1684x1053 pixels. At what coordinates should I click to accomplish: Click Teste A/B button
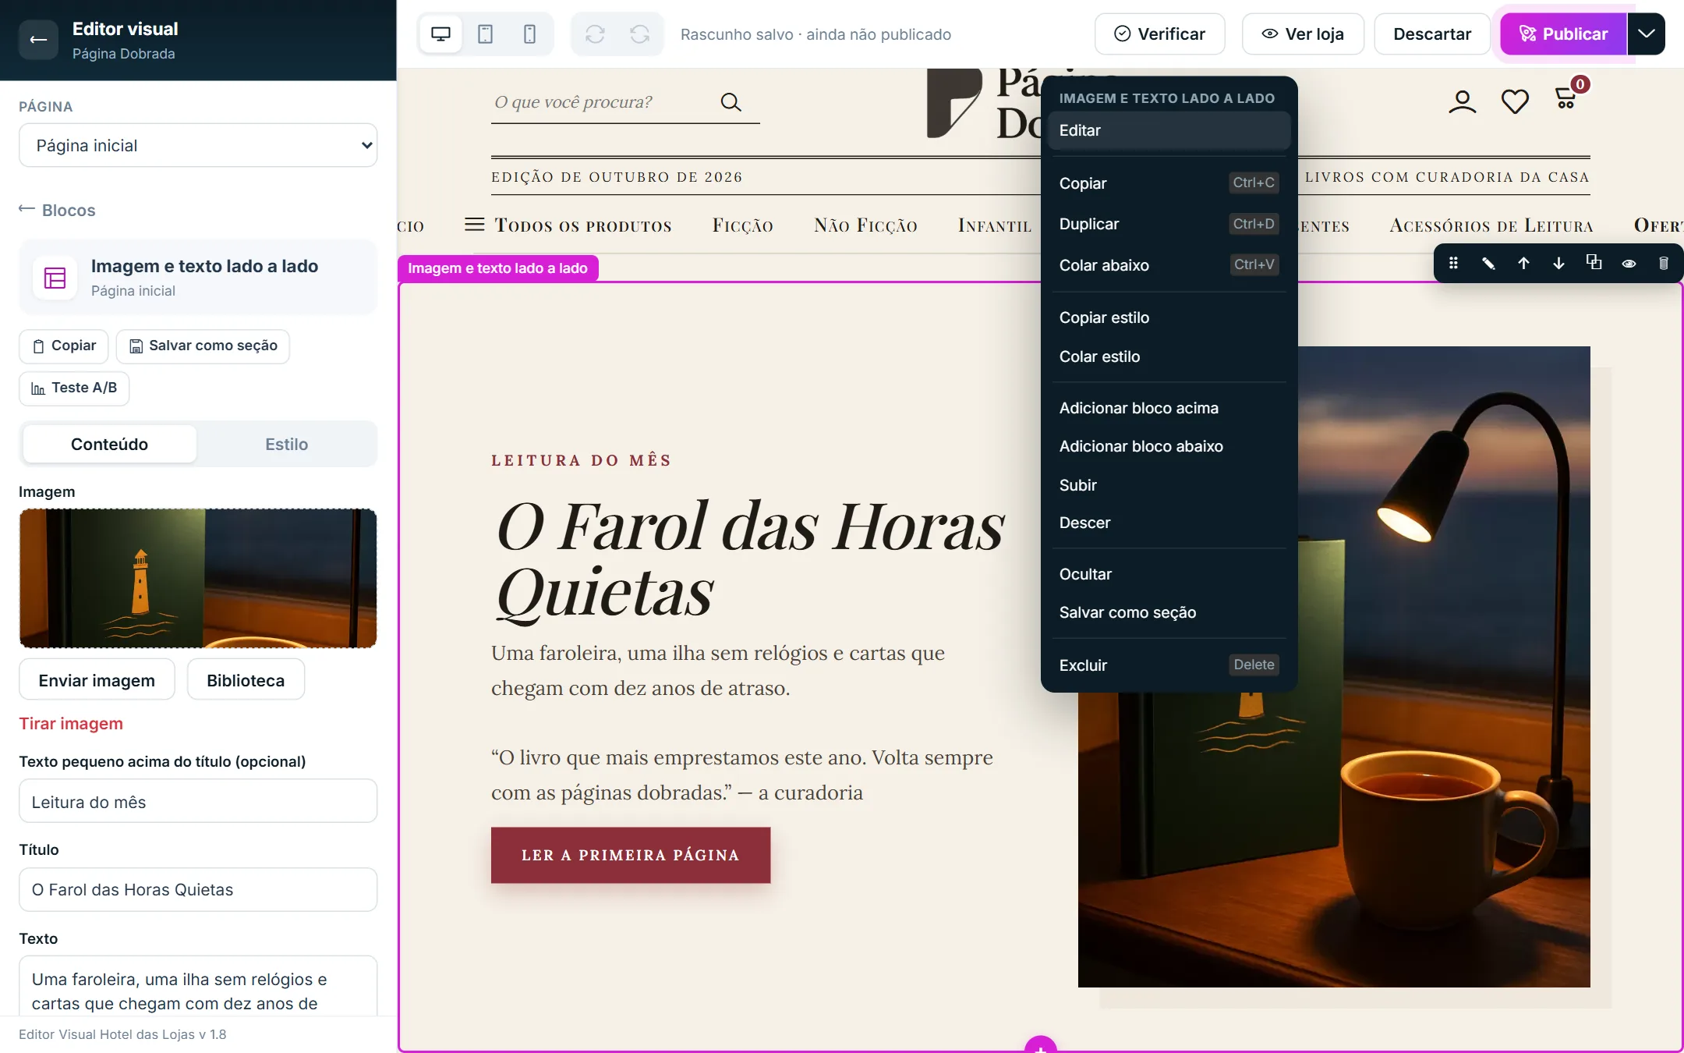(x=74, y=388)
